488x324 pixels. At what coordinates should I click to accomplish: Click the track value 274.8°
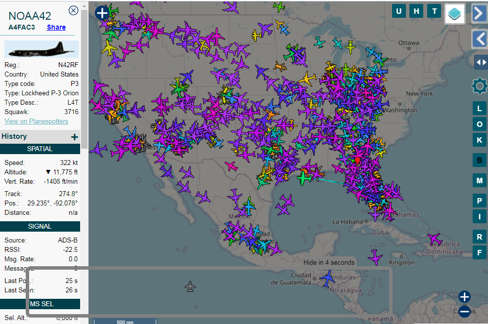[x=68, y=194]
